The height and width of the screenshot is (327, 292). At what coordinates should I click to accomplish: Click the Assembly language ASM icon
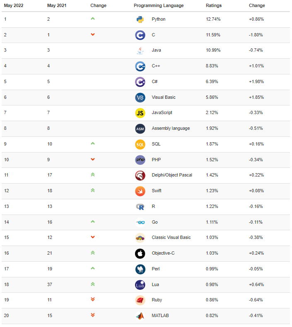140,129
